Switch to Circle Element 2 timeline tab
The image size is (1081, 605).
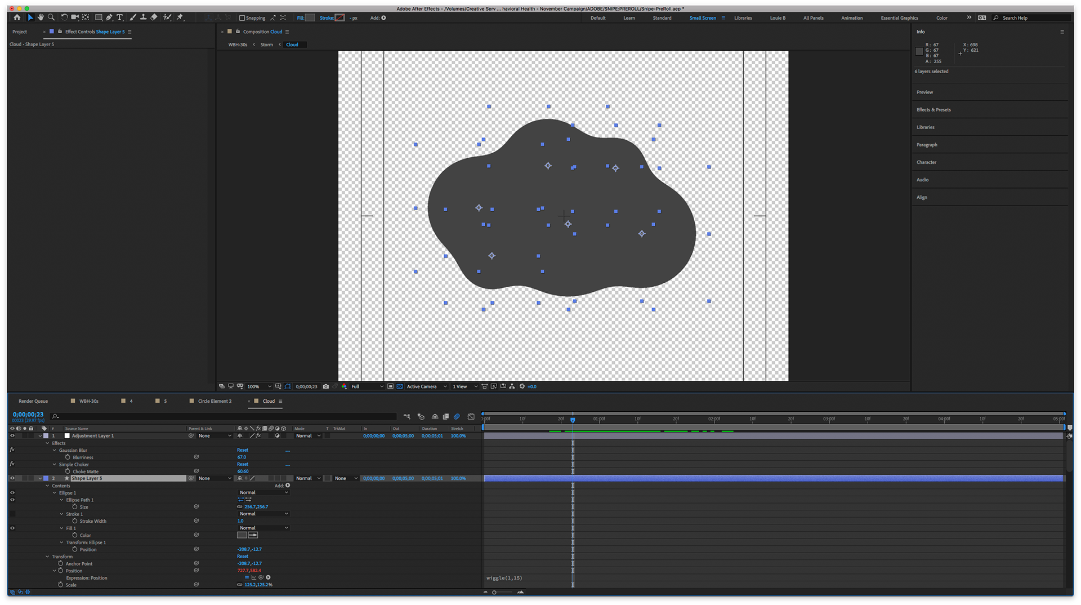215,401
